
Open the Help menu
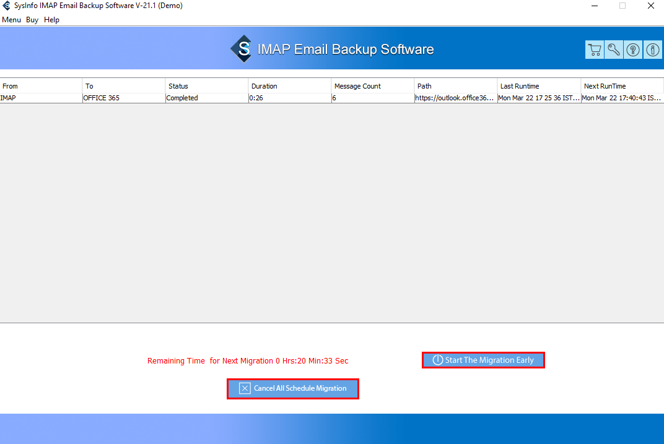tap(51, 20)
